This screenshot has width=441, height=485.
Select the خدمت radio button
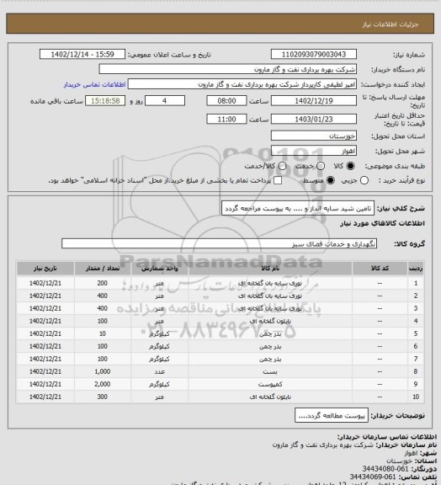[x=321, y=166]
